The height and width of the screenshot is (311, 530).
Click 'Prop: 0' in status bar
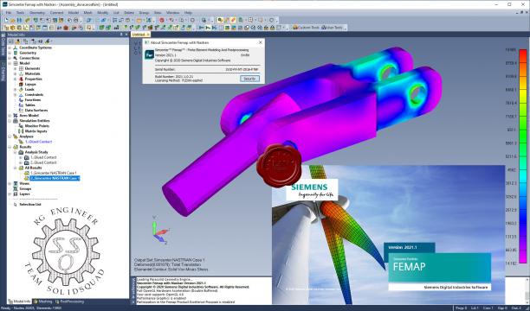click(x=461, y=308)
